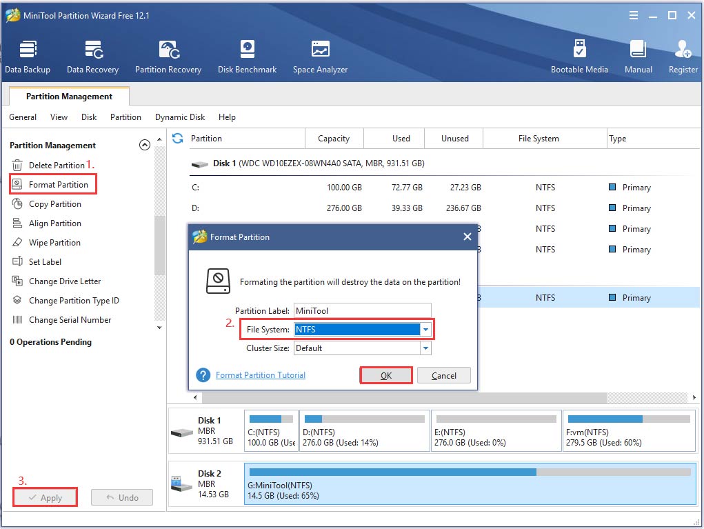The width and height of the screenshot is (704, 529).
Task: Click the blue Primary type swatch for D:
Action: point(612,208)
